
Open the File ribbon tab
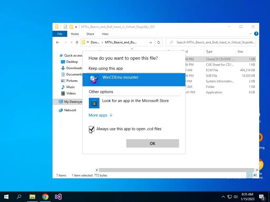(x=60, y=34)
